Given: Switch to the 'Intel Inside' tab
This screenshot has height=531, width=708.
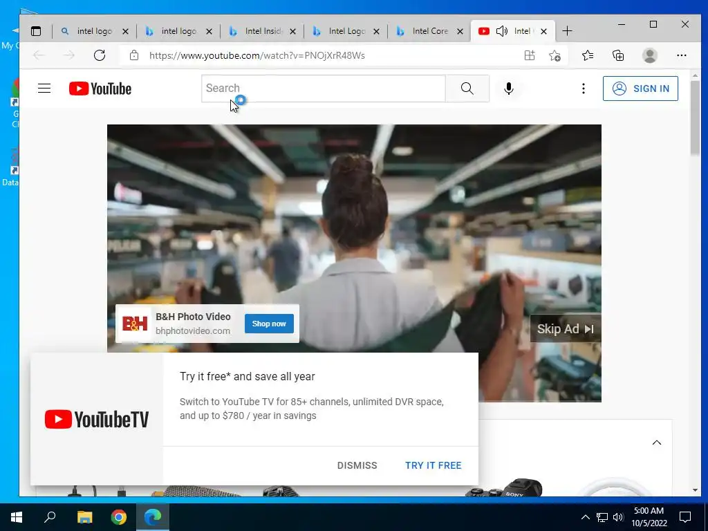Looking at the screenshot, I should (262, 31).
